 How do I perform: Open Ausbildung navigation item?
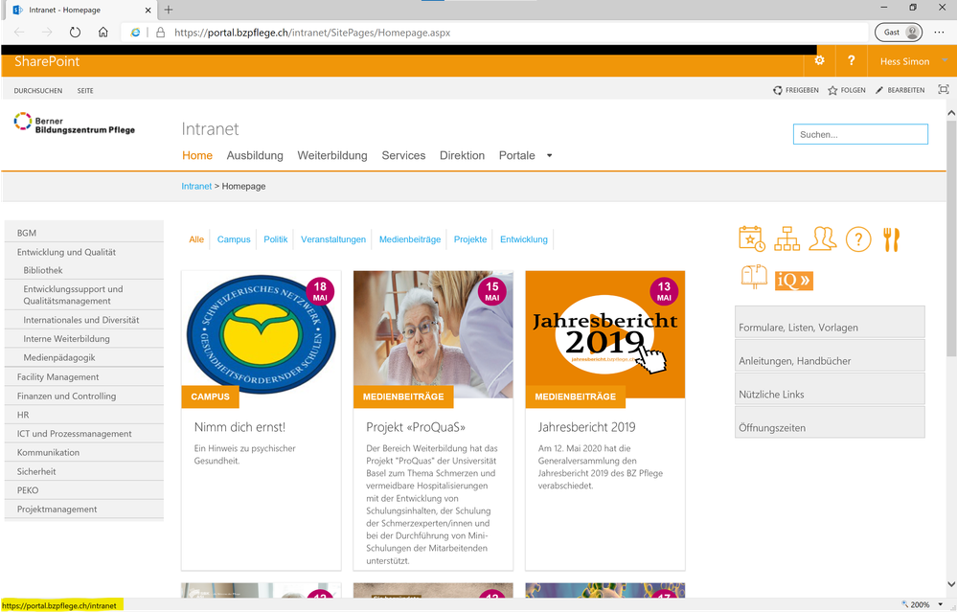click(x=255, y=155)
